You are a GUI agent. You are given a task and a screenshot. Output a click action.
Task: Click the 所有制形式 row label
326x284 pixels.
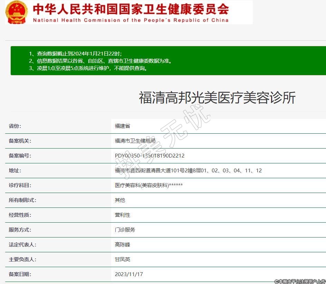22,200
